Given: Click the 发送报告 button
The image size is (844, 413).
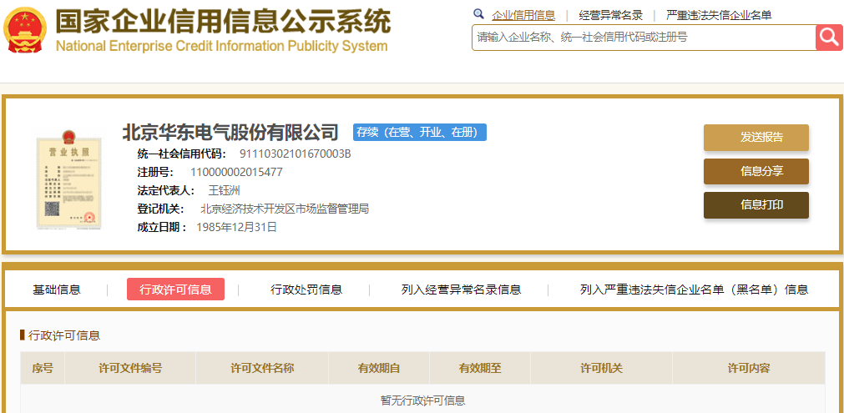Looking at the screenshot, I should pyautogui.click(x=756, y=138).
